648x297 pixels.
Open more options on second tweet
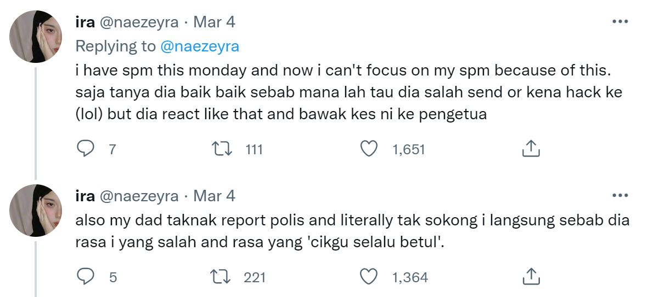click(x=620, y=196)
